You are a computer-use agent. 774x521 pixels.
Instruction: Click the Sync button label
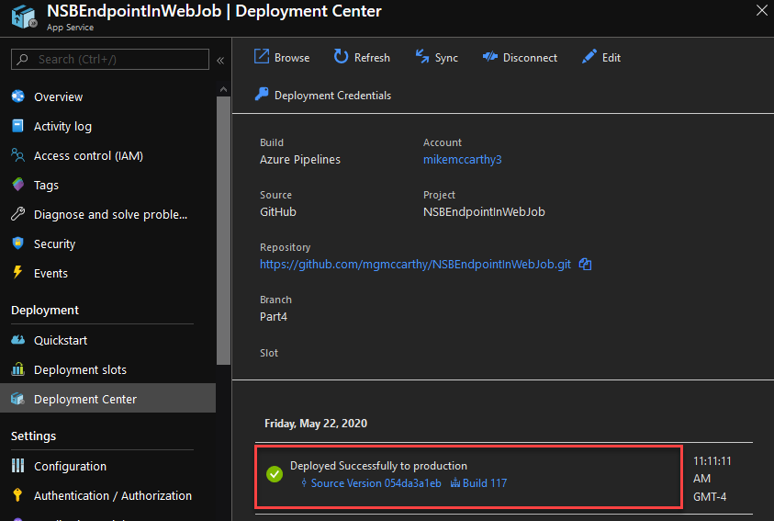point(447,58)
